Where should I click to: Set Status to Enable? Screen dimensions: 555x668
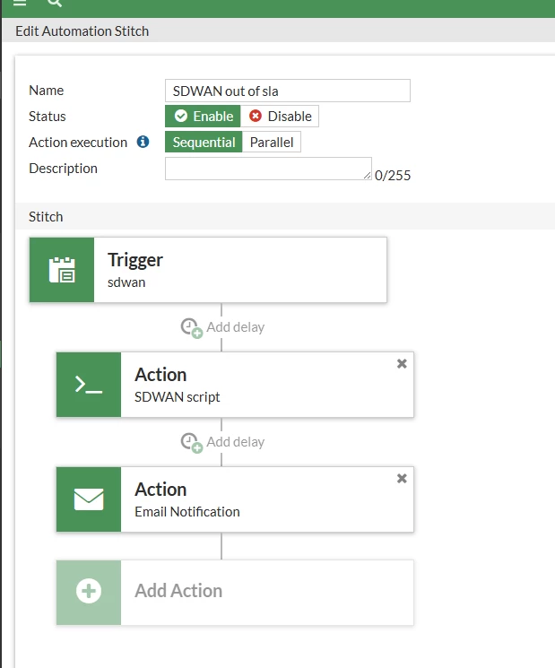point(203,116)
